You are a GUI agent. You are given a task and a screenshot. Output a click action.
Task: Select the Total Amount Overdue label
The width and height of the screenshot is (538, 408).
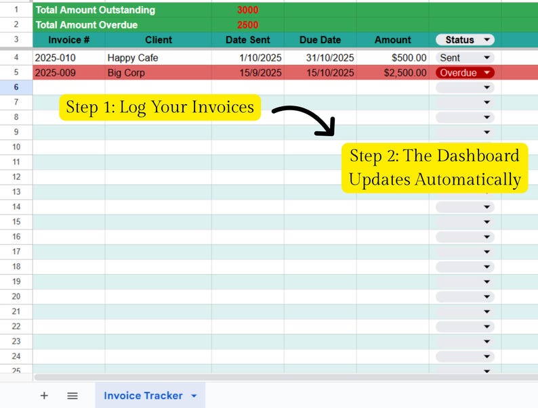click(87, 25)
